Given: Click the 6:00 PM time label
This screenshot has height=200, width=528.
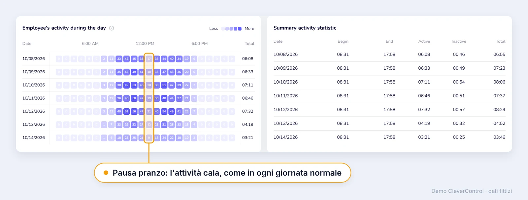Looking at the screenshot, I should point(200,43).
